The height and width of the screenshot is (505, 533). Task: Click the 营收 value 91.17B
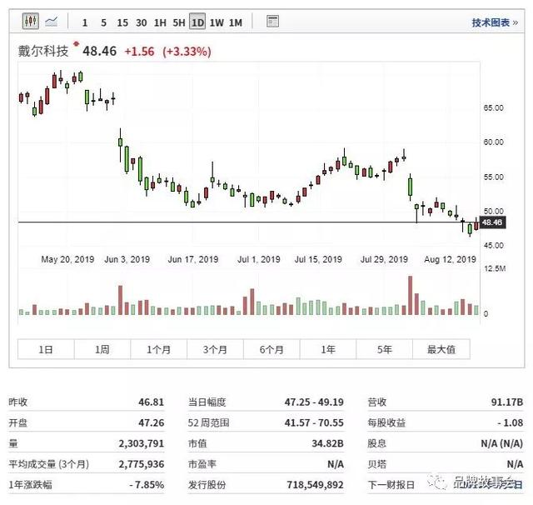[x=507, y=402]
